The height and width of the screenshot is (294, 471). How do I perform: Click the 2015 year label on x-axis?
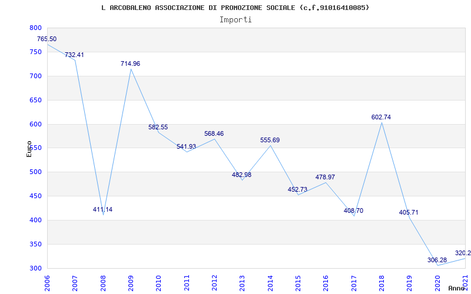298,283
